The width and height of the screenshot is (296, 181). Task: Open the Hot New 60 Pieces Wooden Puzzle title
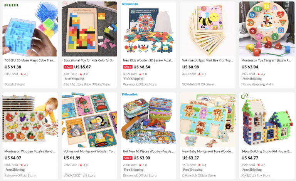[148, 151]
